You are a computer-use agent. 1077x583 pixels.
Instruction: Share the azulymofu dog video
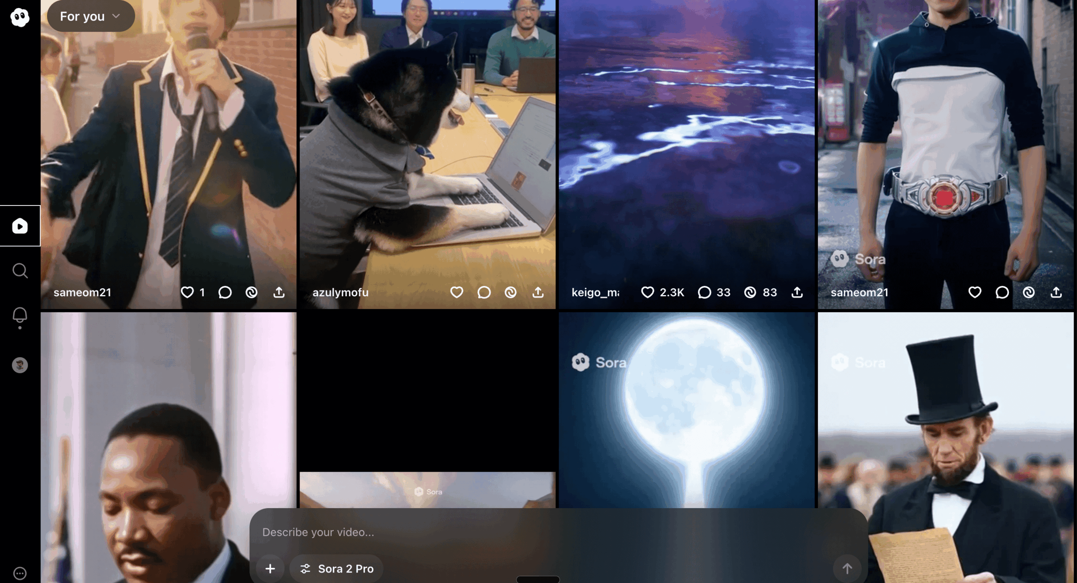[x=538, y=292]
